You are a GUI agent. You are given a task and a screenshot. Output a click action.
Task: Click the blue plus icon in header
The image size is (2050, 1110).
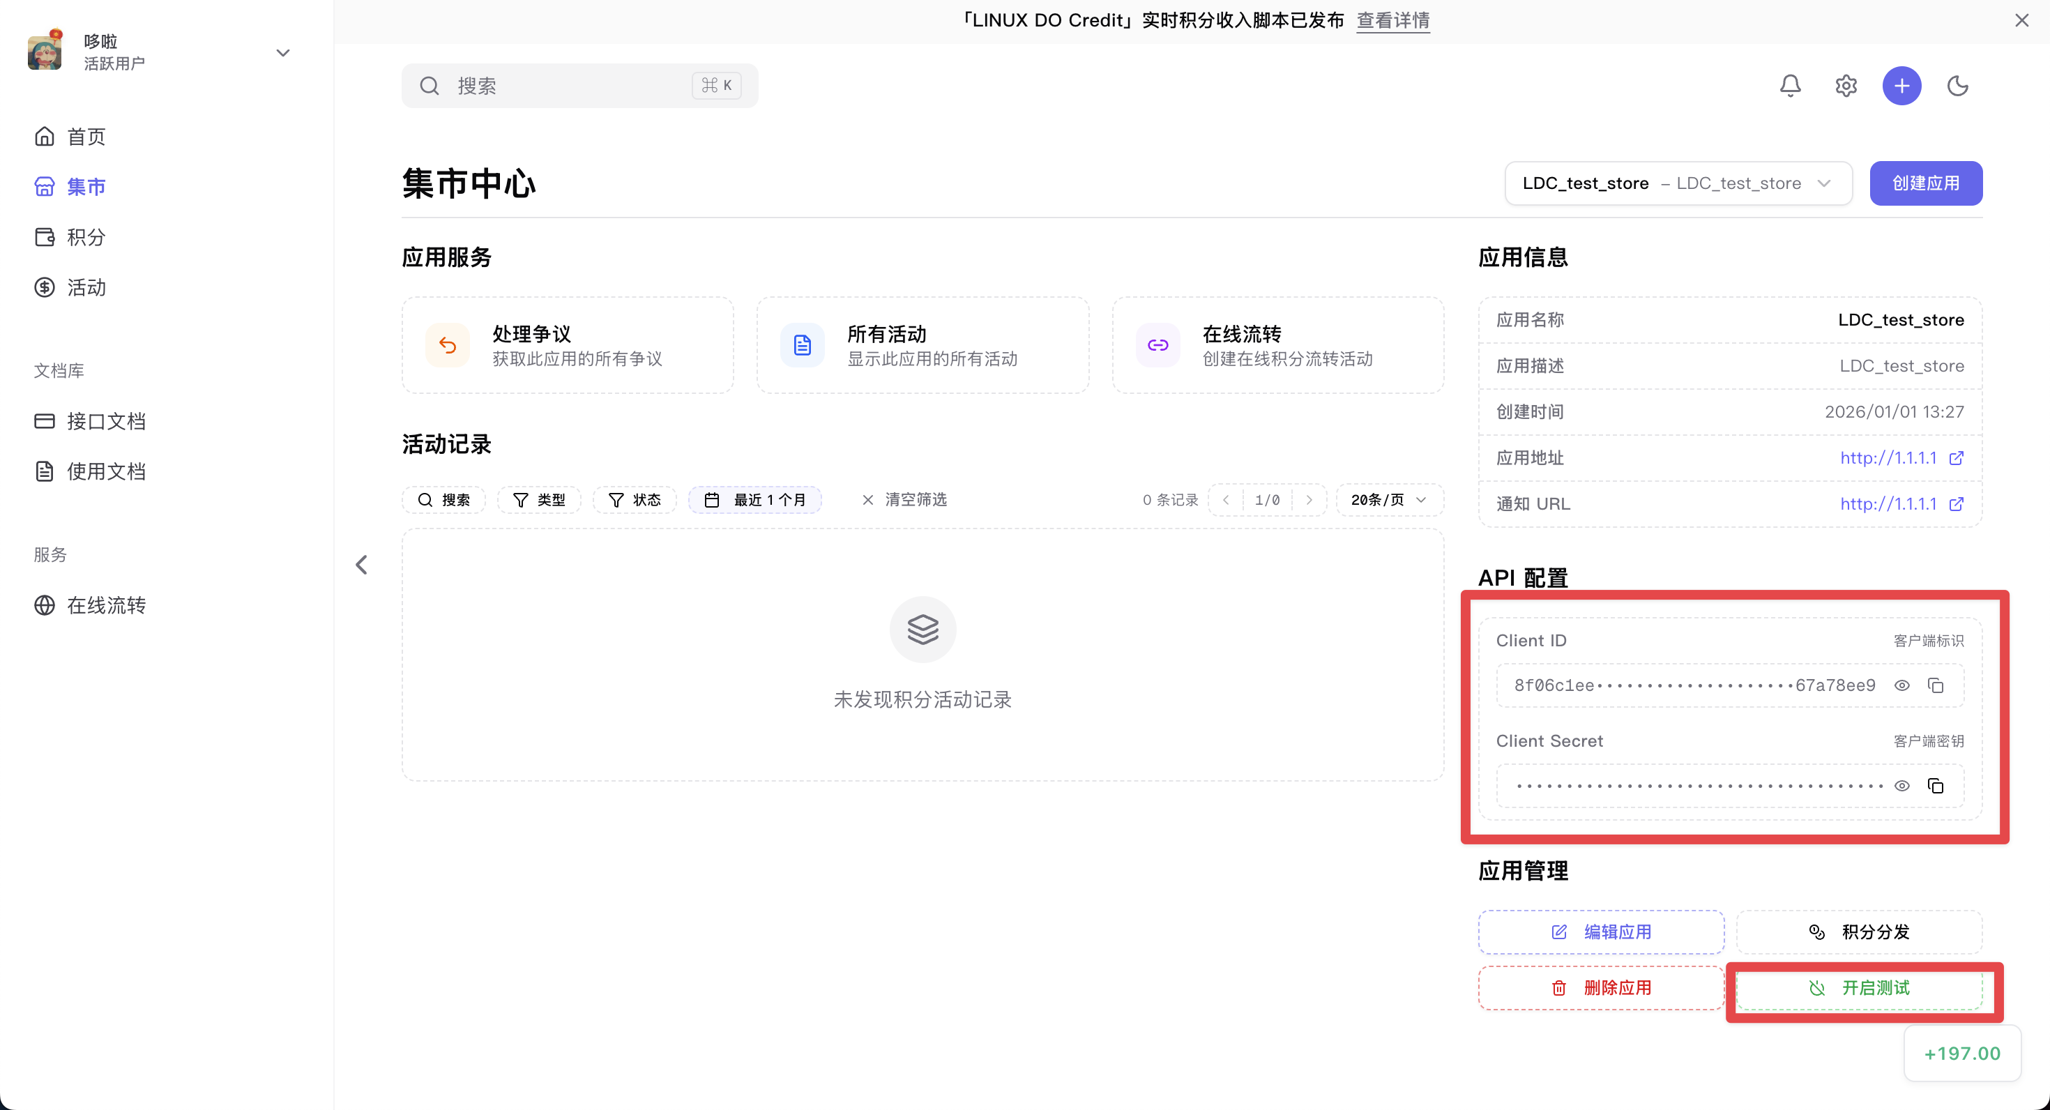coord(1901,86)
